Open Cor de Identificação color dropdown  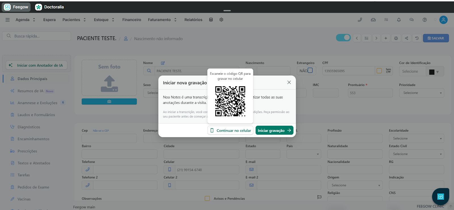click(x=435, y=72)
